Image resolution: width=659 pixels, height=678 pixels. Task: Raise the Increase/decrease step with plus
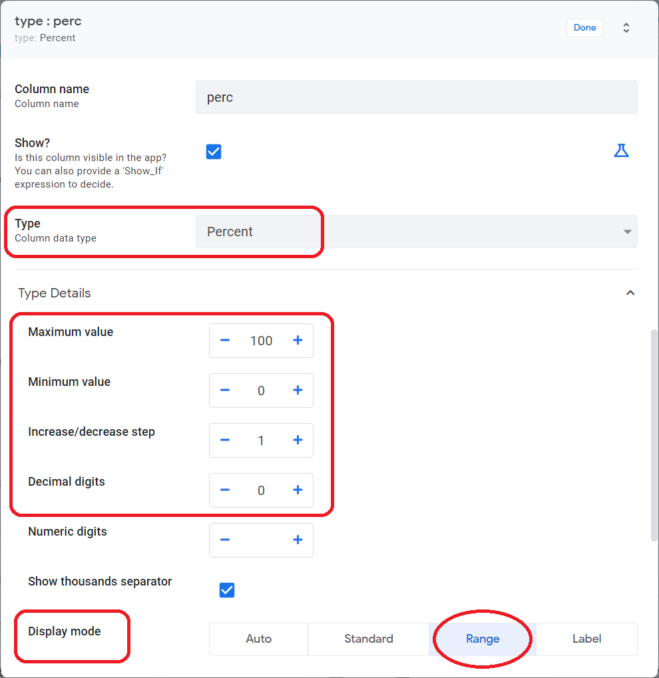298,440
